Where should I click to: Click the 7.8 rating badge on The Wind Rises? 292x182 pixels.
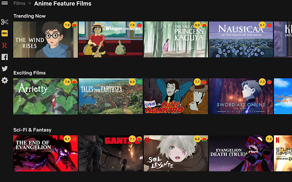pyautogui.click(x=67, y=25)
